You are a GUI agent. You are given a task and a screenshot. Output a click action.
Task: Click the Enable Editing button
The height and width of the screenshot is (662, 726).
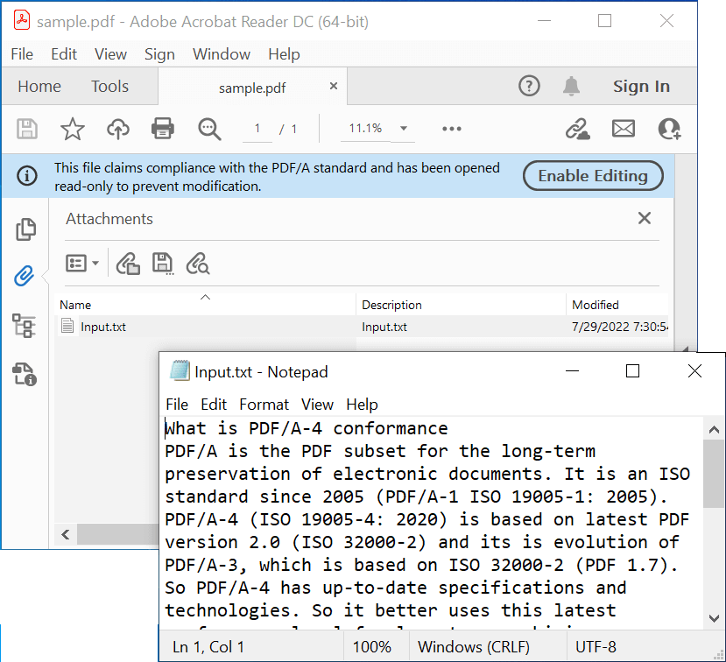[592, 176]
